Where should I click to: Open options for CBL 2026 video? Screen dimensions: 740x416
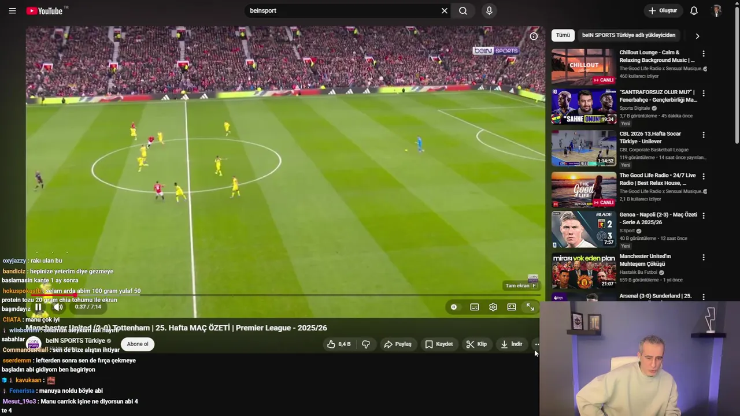[704, 135]
